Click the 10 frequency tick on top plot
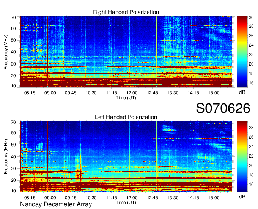The width and height of the screenshot is (258, 209). 13,86
